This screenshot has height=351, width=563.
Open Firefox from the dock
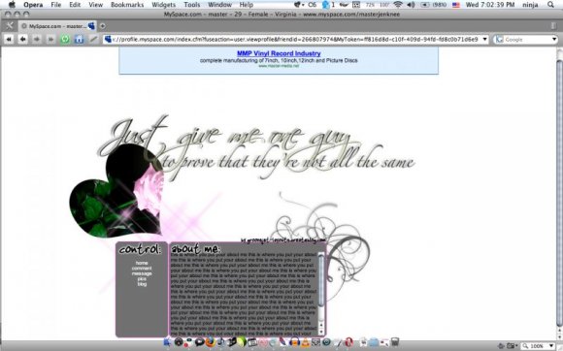(211, 341)
